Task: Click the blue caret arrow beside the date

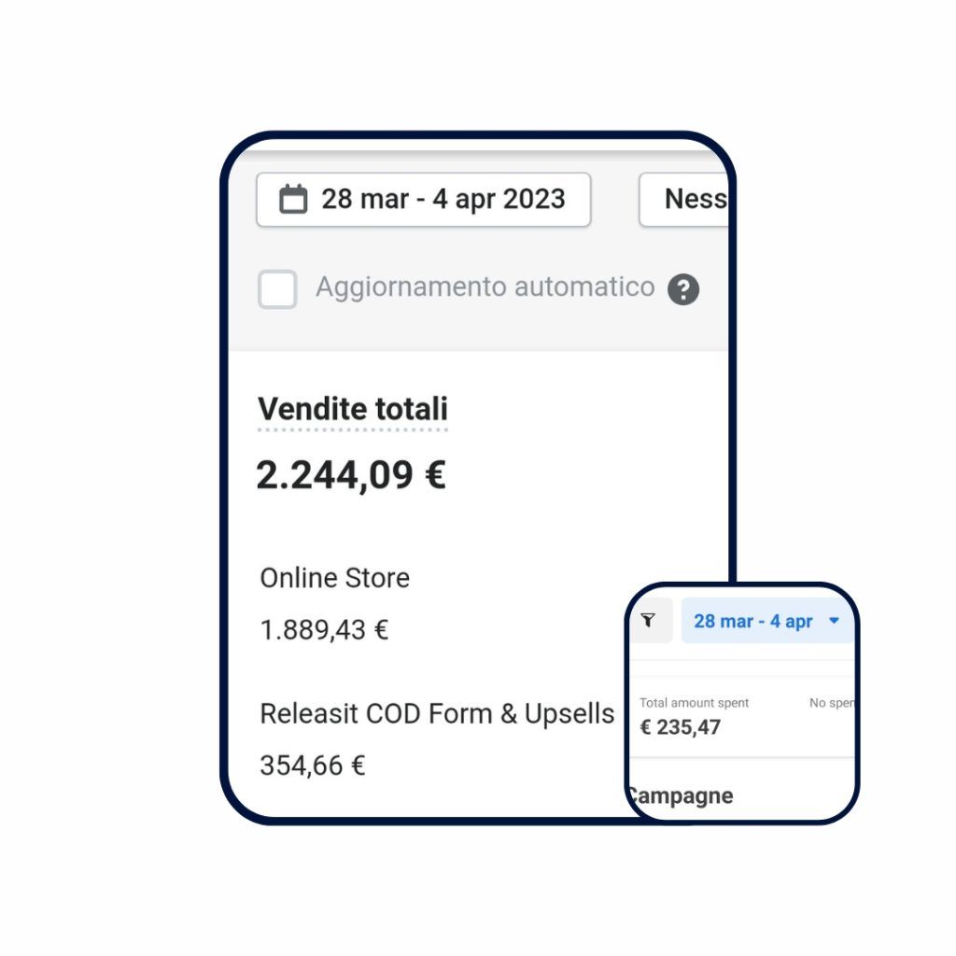Action: 834,621
